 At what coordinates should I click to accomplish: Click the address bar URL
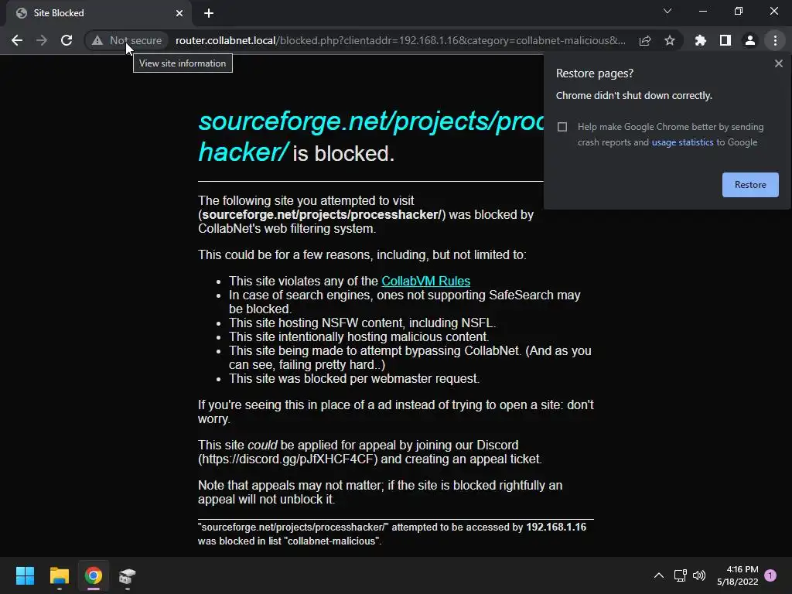pyautogui.click(x=400, y=40)
